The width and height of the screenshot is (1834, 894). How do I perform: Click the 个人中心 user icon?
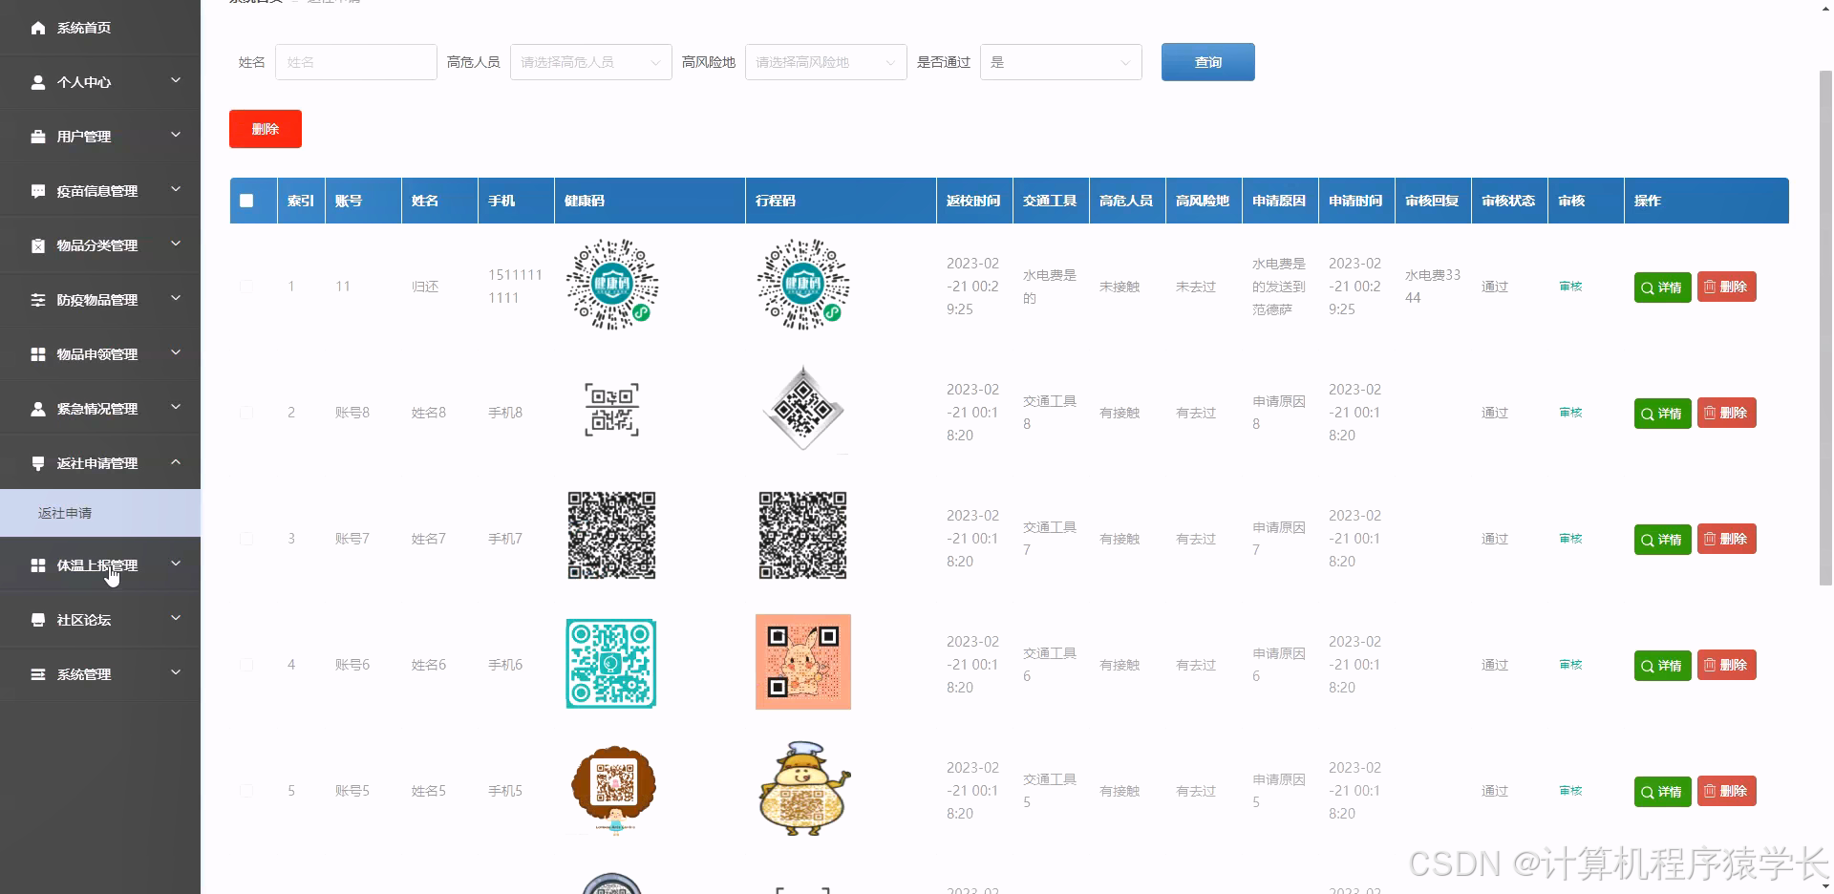(37, 82)
